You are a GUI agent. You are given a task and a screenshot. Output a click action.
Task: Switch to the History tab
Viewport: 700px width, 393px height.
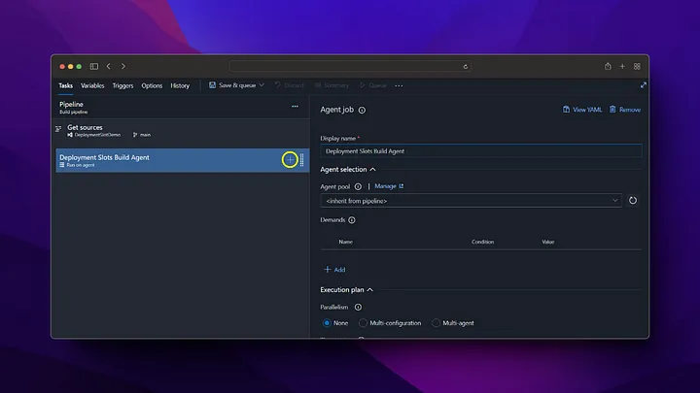pos(180,85)
